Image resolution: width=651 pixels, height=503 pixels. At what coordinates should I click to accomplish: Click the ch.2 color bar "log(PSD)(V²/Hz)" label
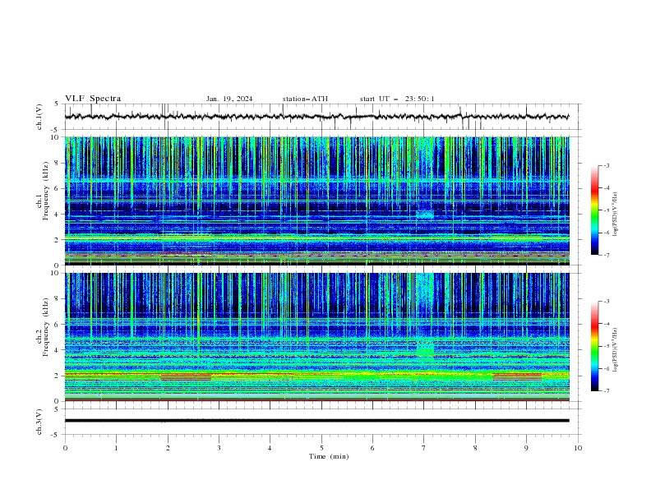616,350
